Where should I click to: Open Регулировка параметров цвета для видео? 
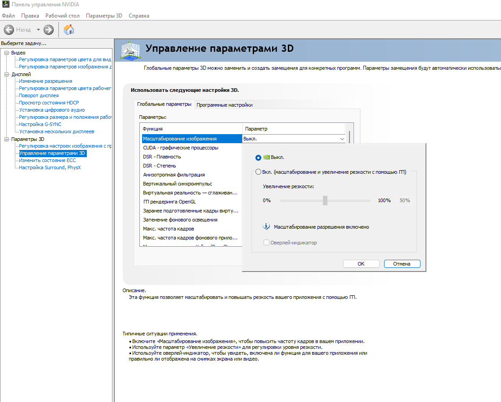tap(65, 59)
